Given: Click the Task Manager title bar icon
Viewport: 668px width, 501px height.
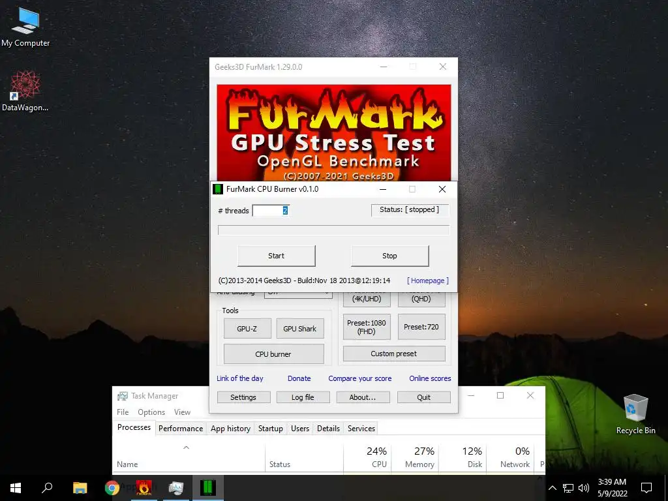Looking at the screenshot, I should click(122, 396).
